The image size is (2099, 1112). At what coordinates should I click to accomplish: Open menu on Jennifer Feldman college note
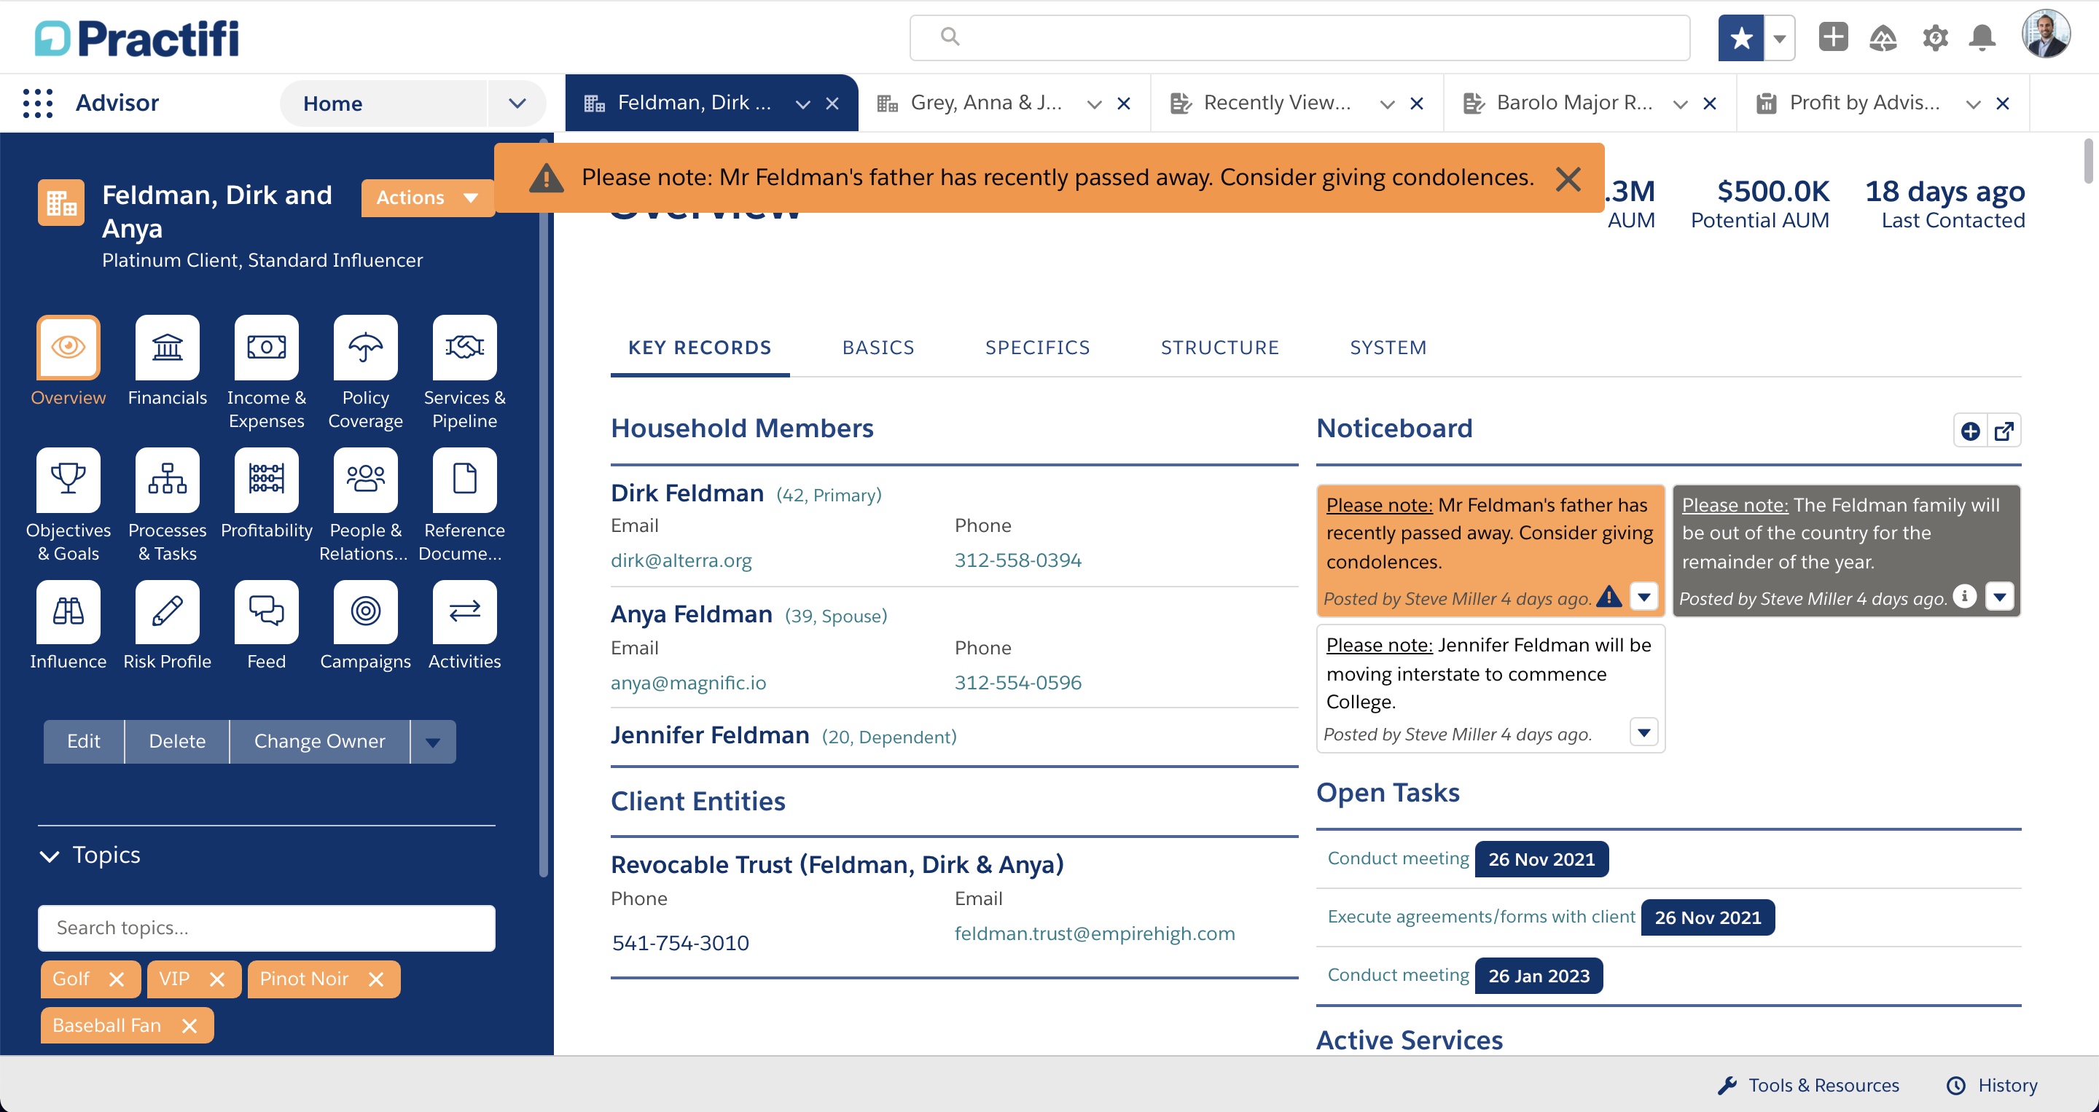click(1643, 732)
